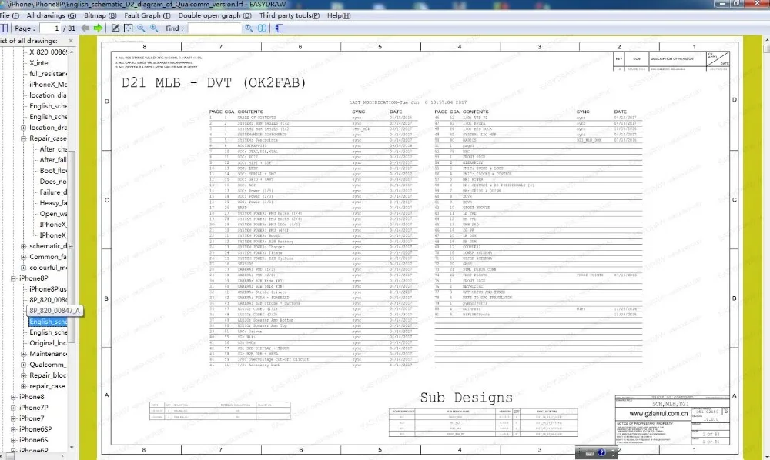Collapse the Repair_case tree node
This screenshot has width=770, height=460.
[23, 138]
